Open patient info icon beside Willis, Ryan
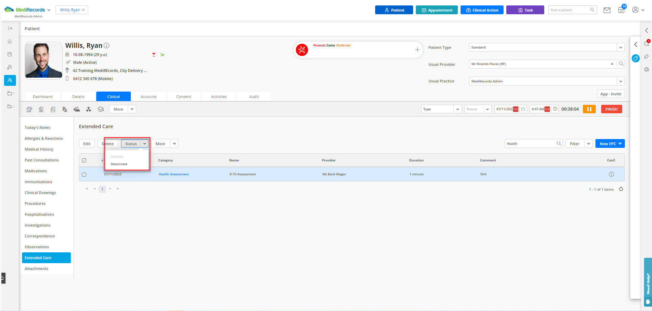This screenshot has width=652, height=311. point(106,45)
